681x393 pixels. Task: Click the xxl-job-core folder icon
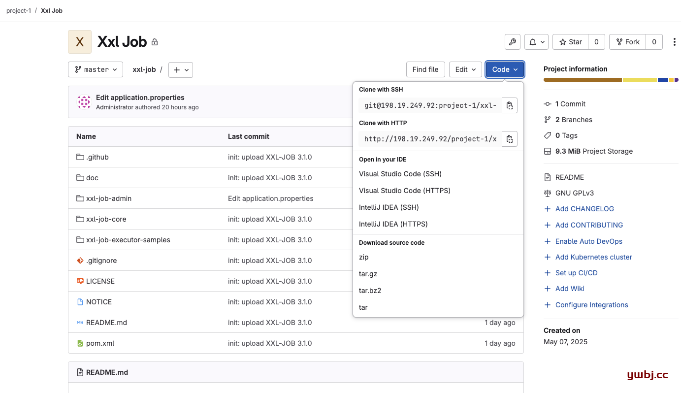coord(80,219)
